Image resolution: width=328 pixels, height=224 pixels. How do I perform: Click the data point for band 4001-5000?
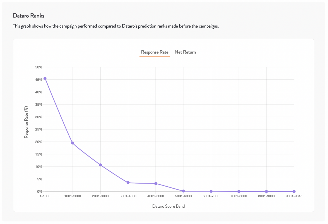pos(156,183)
